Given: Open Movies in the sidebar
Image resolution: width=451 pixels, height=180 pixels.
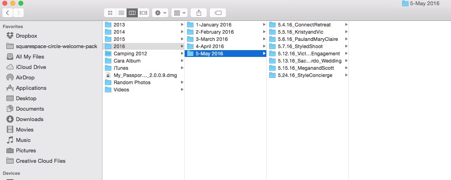Looking at the screenshot, I should [25, 129].
